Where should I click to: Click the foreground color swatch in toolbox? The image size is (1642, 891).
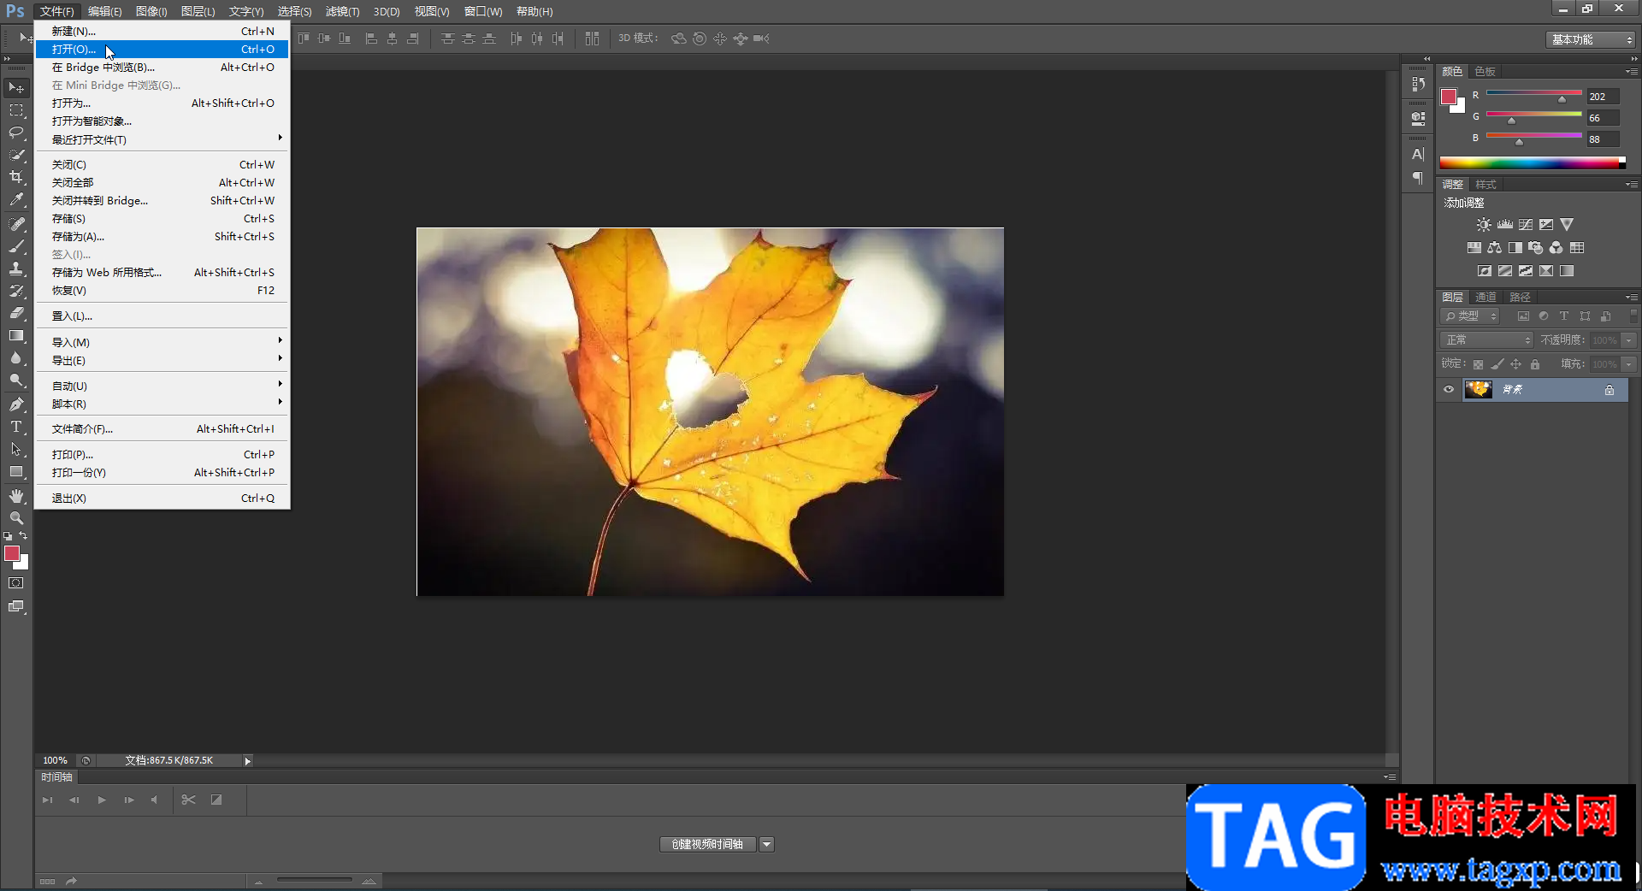click(12, 554)
